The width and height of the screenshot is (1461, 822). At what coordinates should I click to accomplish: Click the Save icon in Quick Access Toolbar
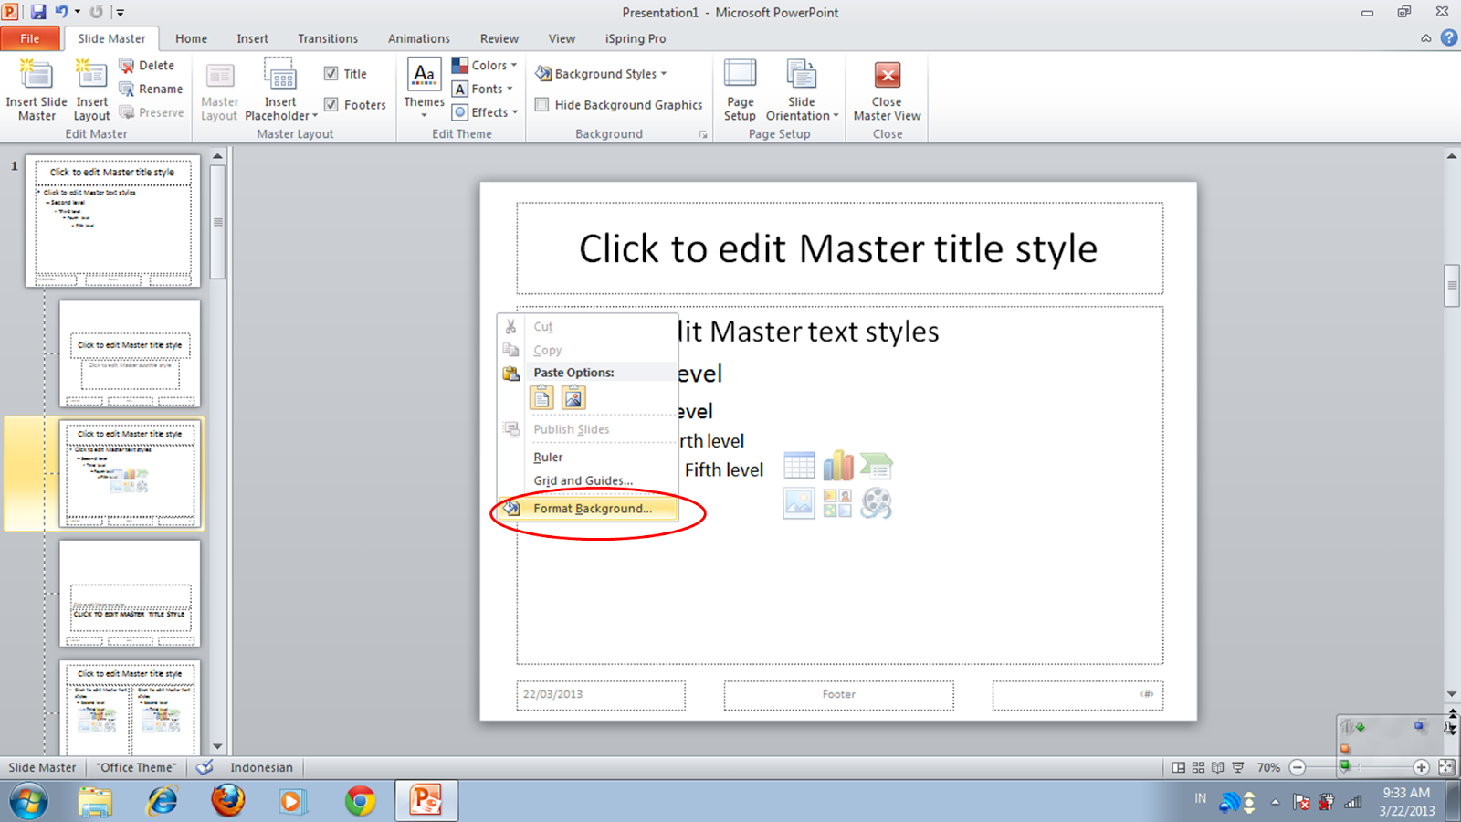[x=37, y=11]
